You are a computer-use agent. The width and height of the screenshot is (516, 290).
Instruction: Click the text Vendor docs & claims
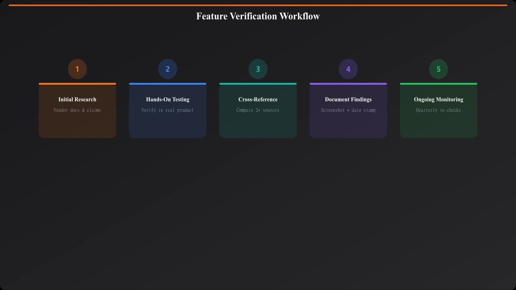pyautogui.click(x=77, y=110)
